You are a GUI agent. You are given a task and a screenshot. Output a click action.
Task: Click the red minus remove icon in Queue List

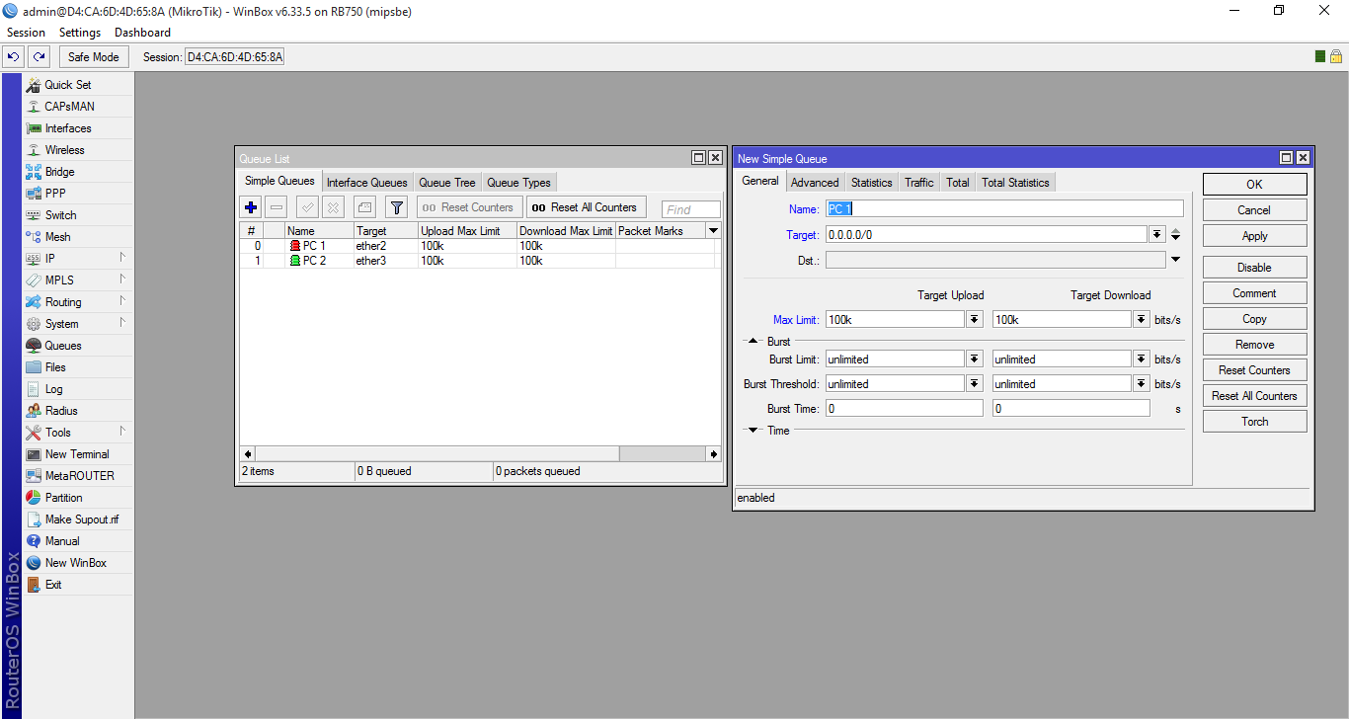coord(278,207)
